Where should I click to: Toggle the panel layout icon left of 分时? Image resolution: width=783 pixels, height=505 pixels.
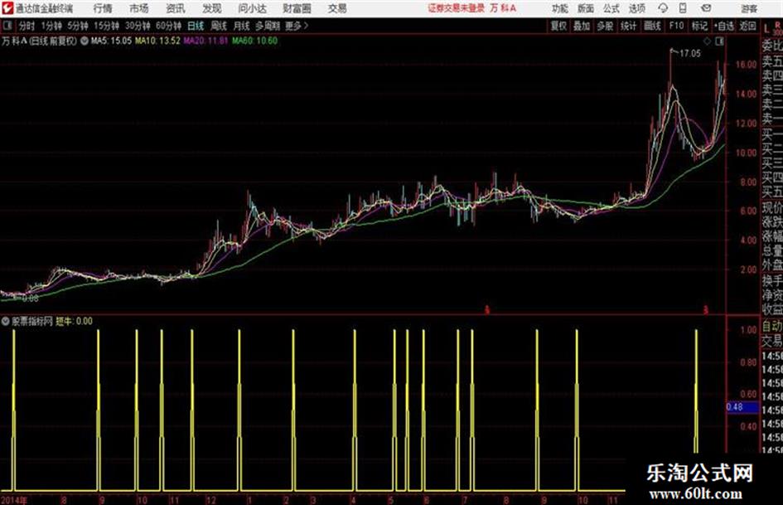click(x=7, y=26)
